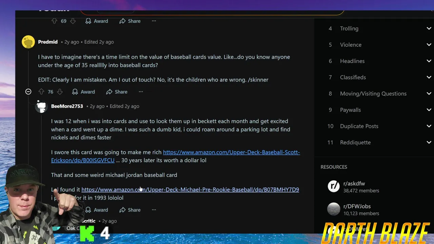Image resolution: width=434 pixels, height=244 pixels.
Task: Open more options beside the 69-point comment
Action: (154, 21)
